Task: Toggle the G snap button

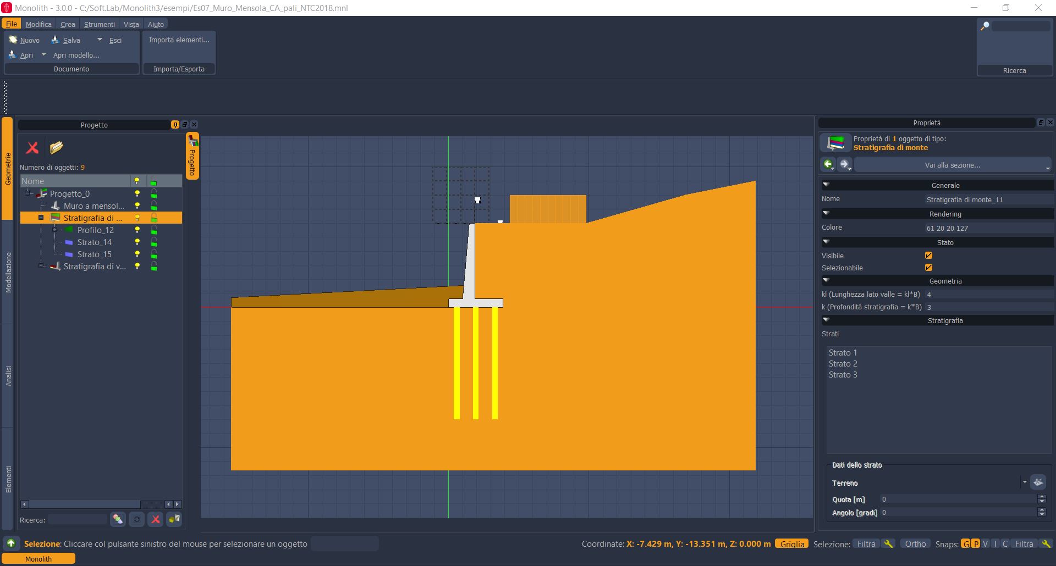Action: [965, 543]
